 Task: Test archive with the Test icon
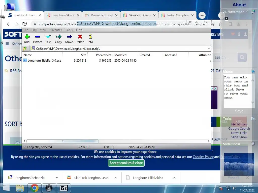(48, 39)
